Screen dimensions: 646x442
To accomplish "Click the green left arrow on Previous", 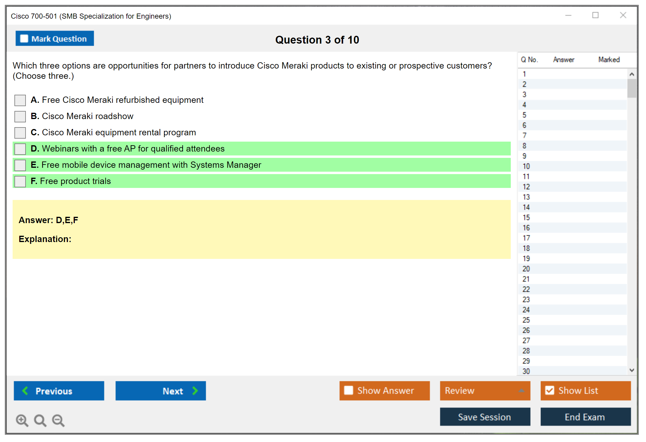I will click(25, 391).
